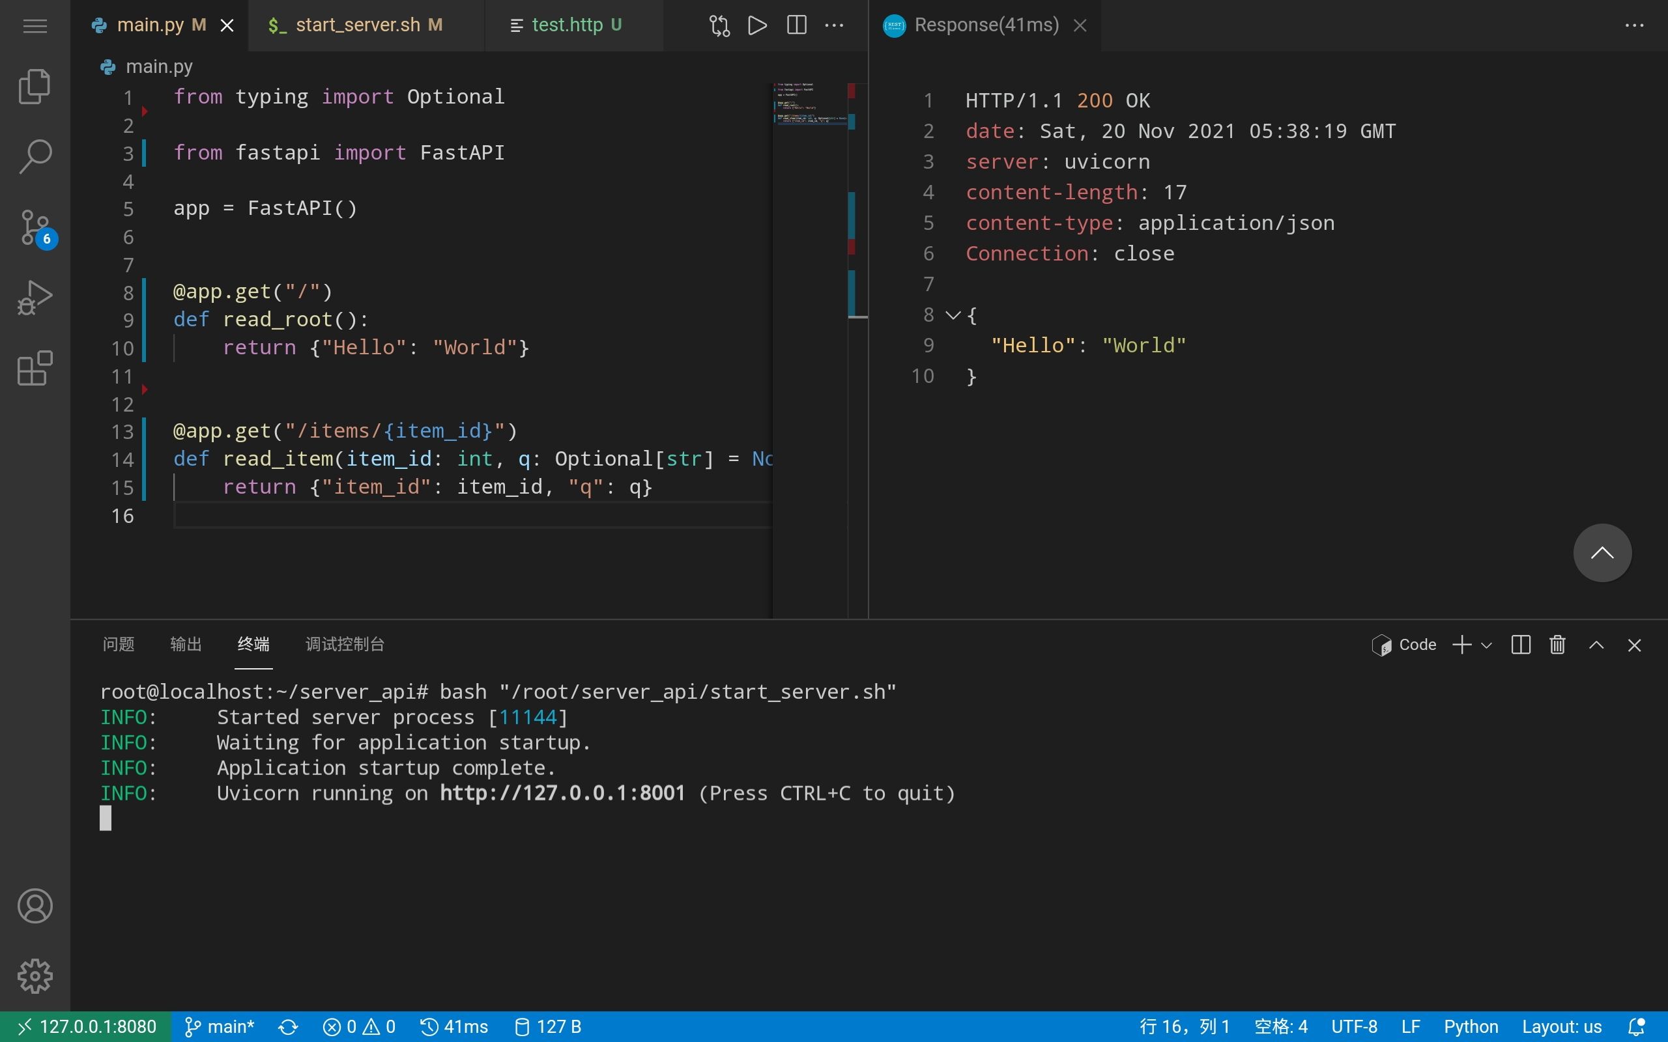The width and height of the screenshot is (1668, 1042).
Task: Split the editor to the right
Action: point(796,25)
